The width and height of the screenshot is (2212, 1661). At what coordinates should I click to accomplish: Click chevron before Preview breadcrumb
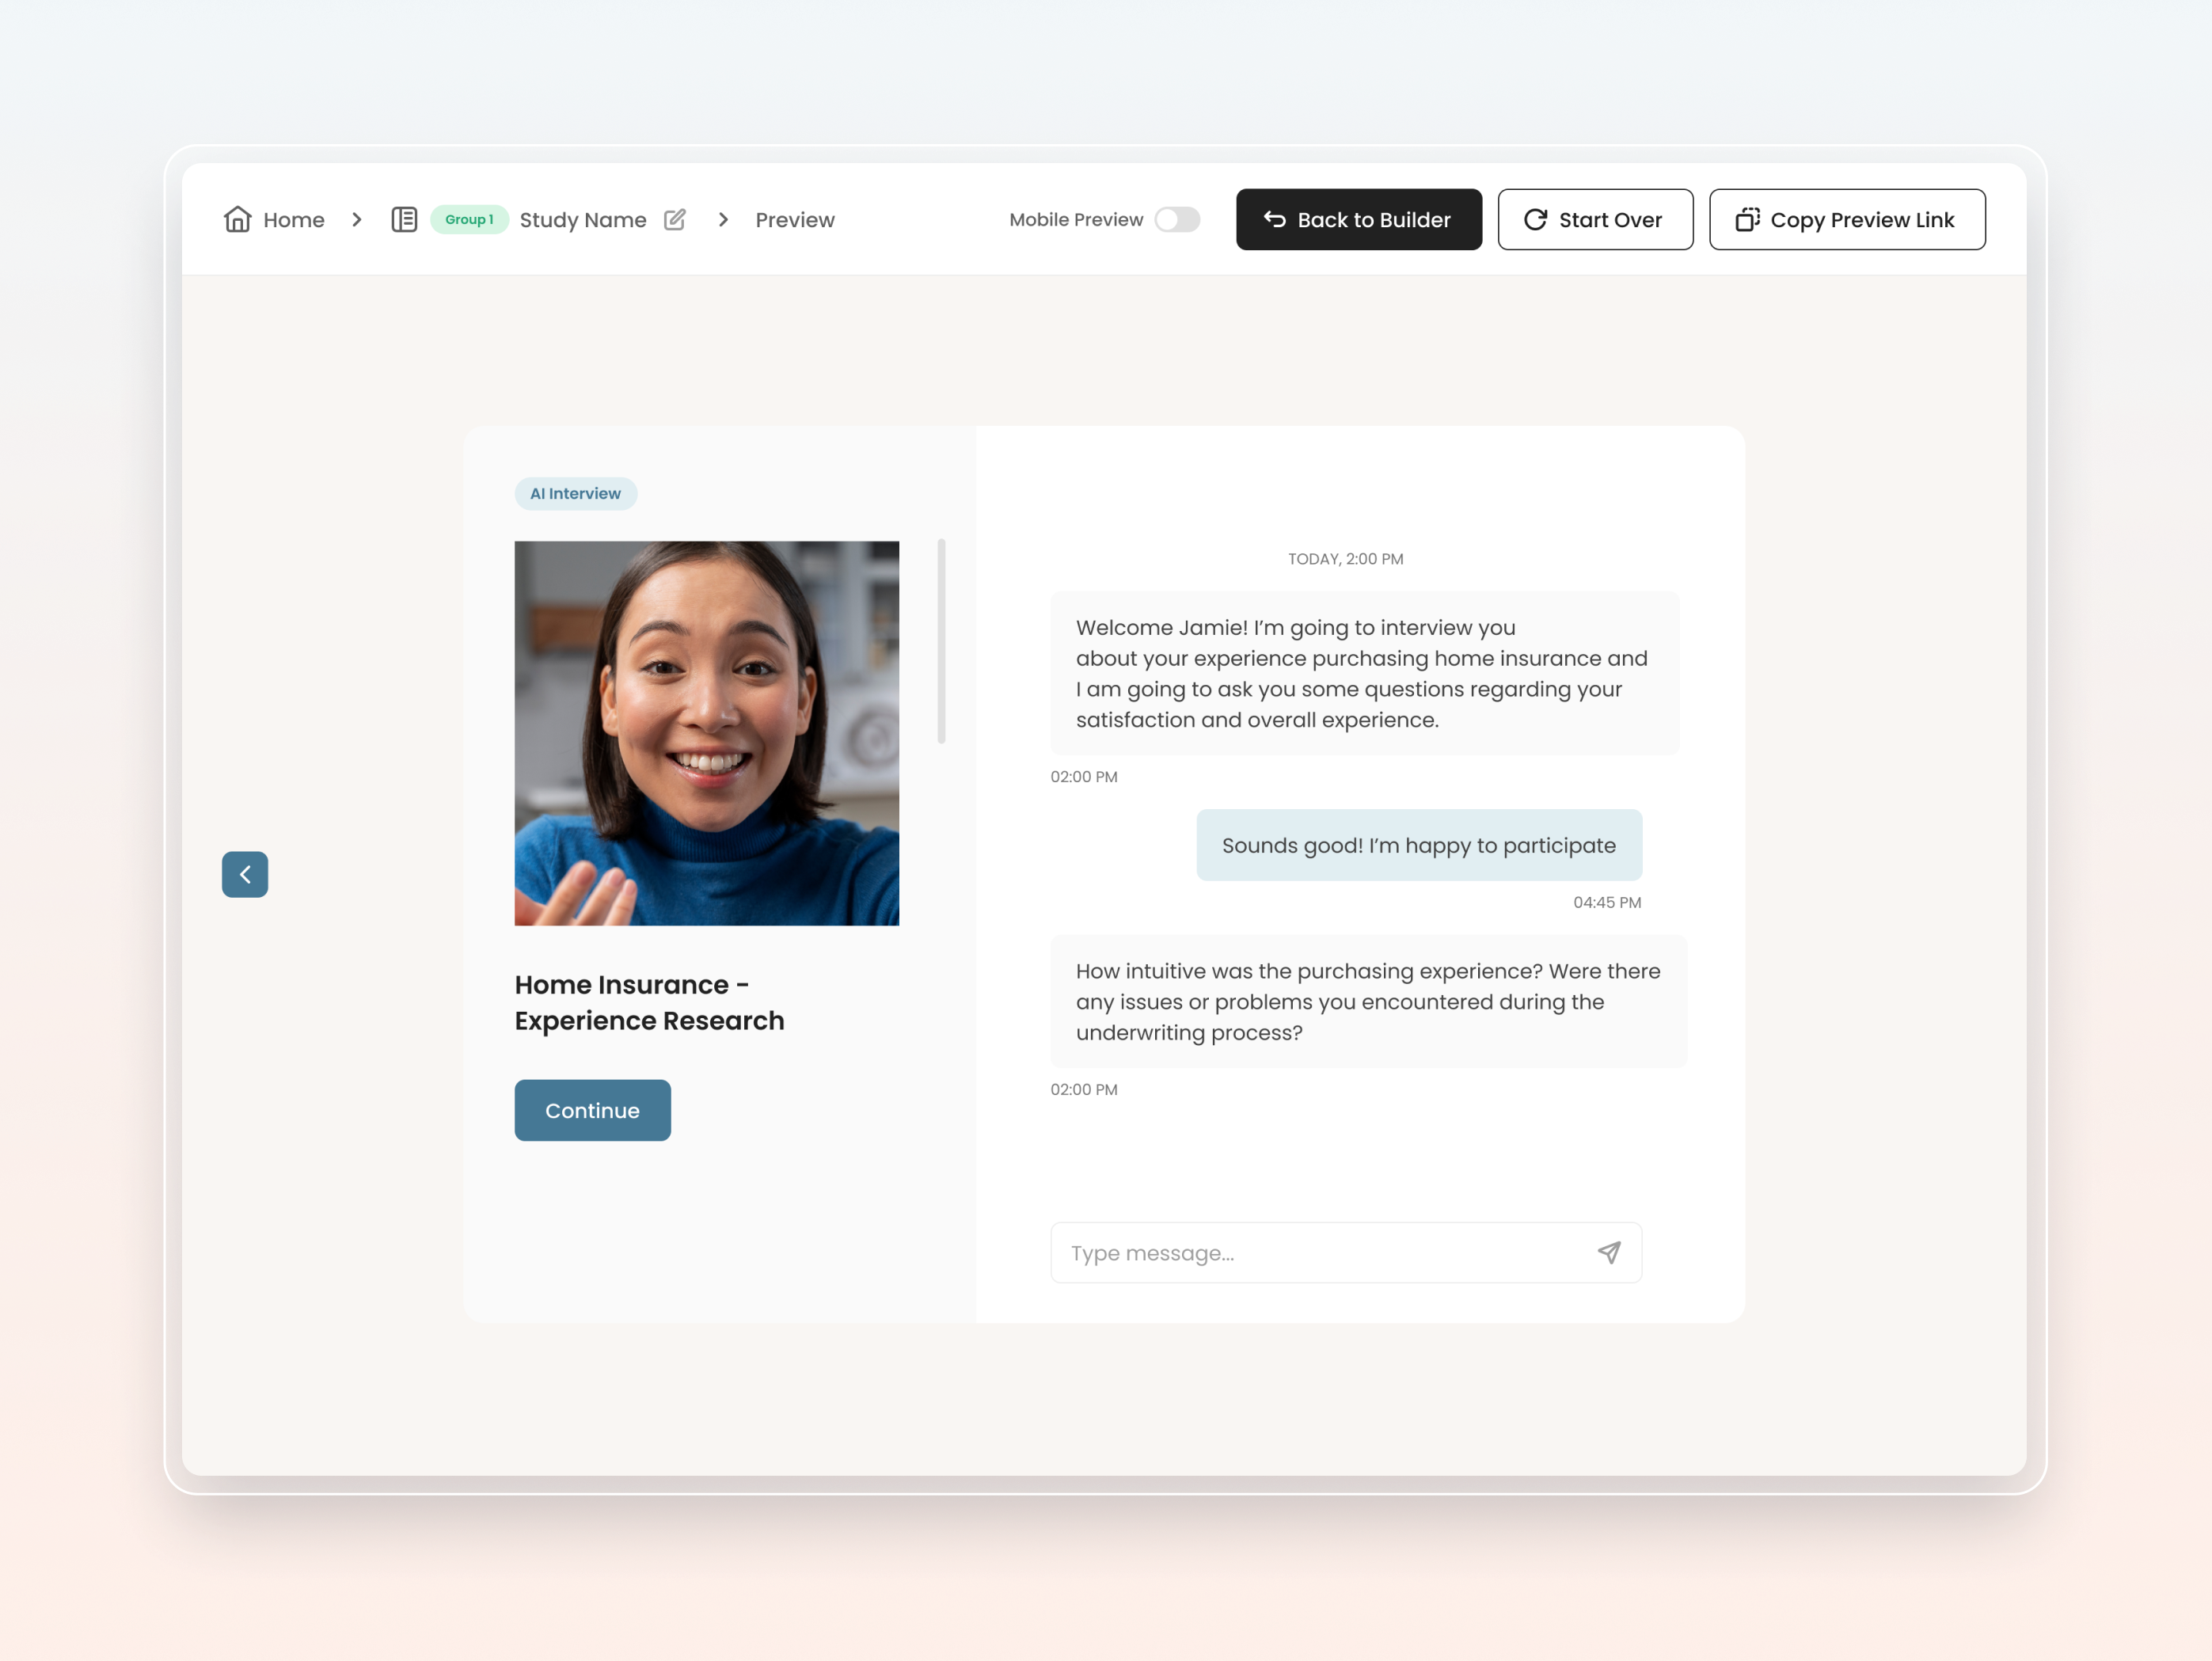723,219
